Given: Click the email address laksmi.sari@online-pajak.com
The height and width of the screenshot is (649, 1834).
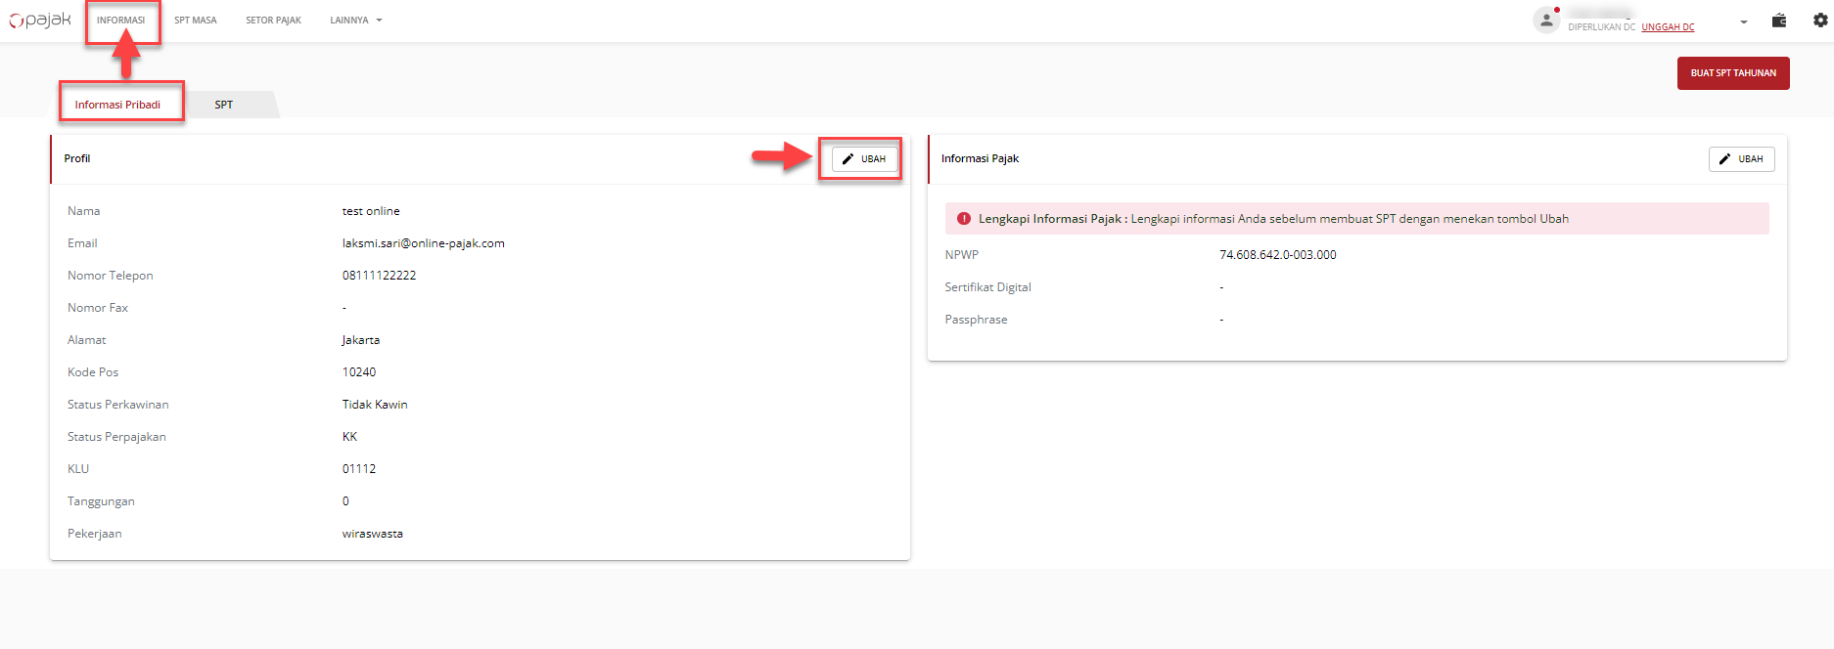Looking at the screenshot, I should (x=423, y=243).
